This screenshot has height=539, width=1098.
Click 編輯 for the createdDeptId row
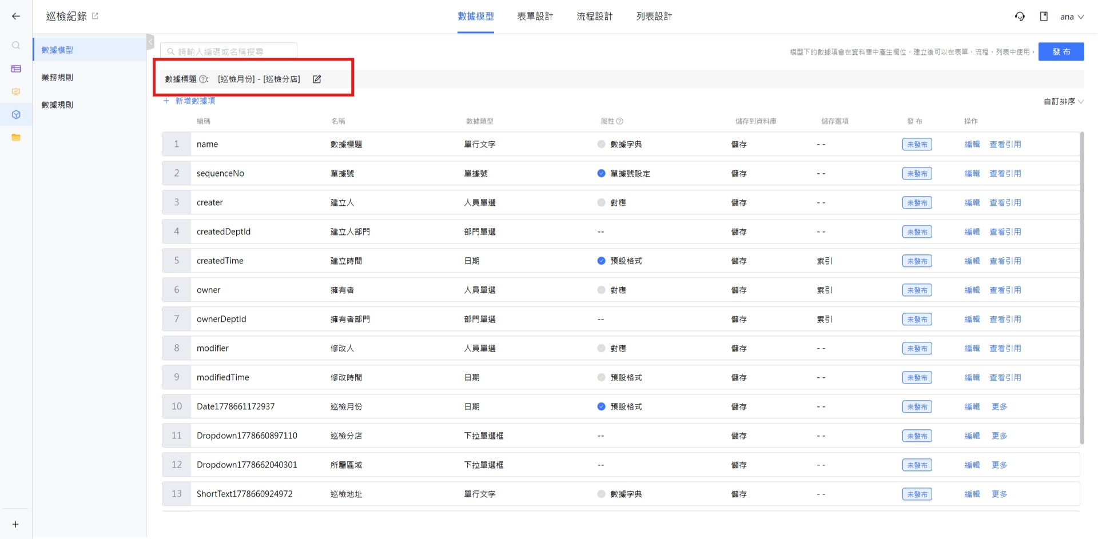click(x=972, y=231)
